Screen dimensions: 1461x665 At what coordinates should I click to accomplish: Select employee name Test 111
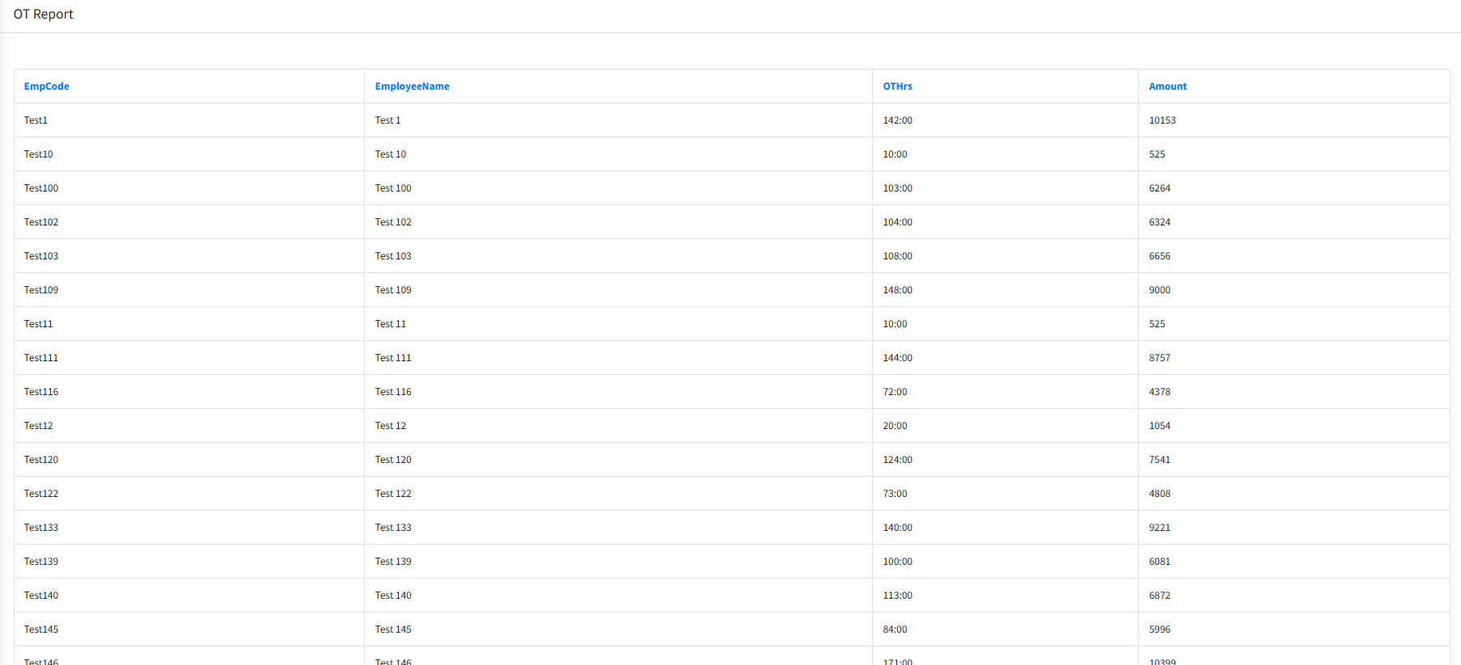393,358
